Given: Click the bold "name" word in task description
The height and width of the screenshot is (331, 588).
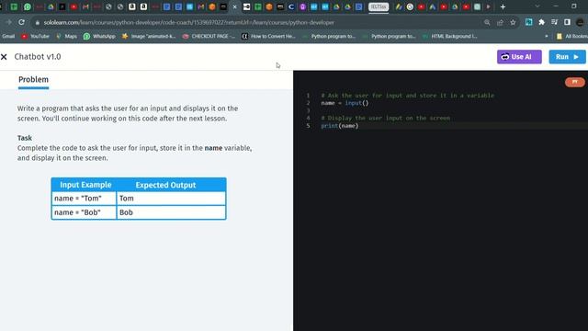Looking at the screenshot, I should coord(213,148).
